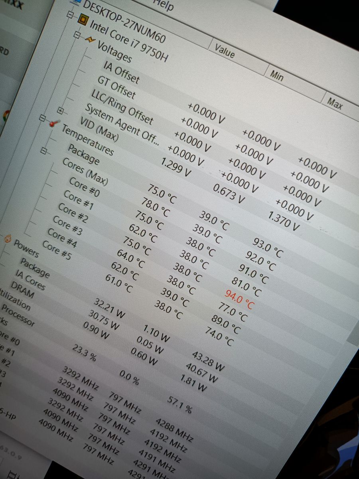Select the System Agent Off... row

point(122,125)
